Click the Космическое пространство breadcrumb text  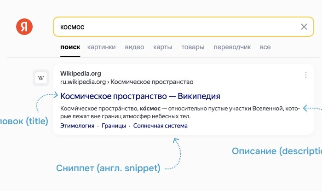(x=152, y=82)
